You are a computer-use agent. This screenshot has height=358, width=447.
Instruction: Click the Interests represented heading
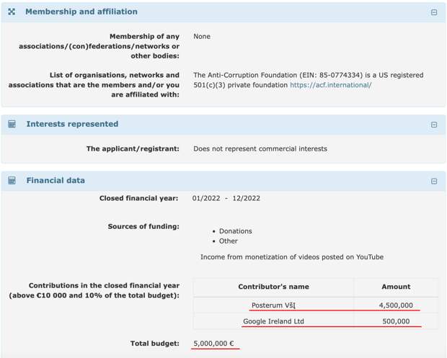[72, 124]
